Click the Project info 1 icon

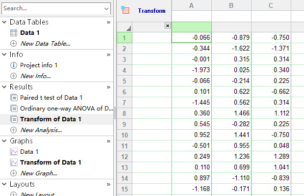(x=13, y=65)
